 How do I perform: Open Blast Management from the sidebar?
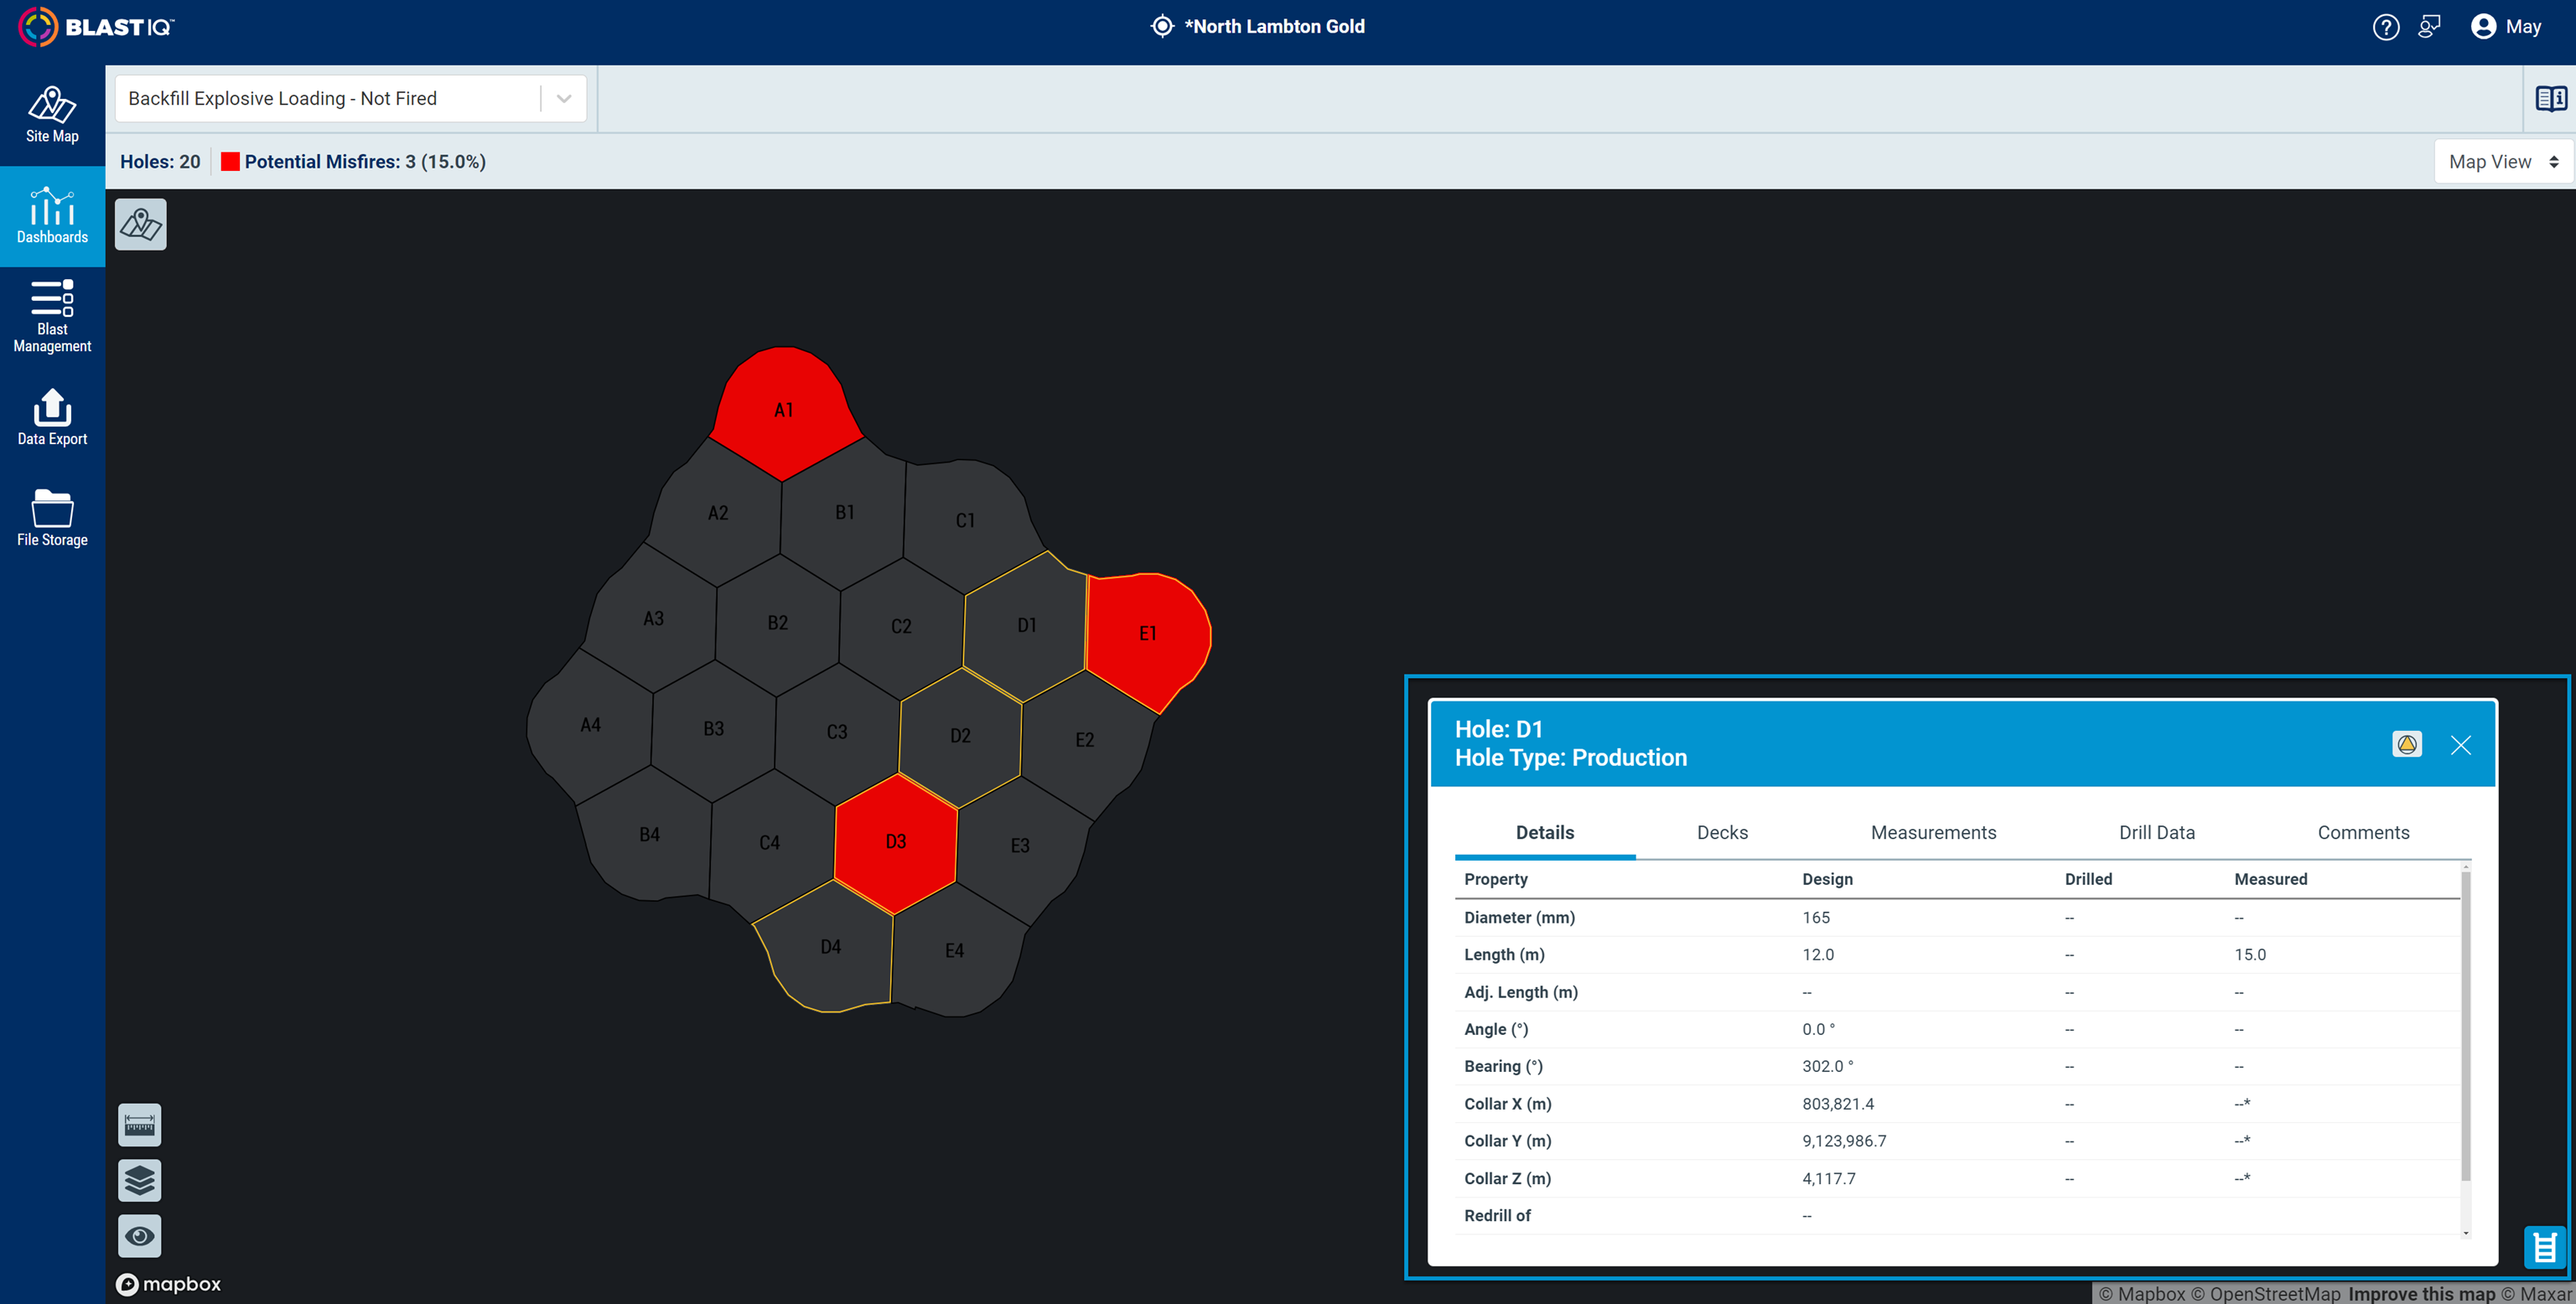pyautogui.click(x=52, y=316)
